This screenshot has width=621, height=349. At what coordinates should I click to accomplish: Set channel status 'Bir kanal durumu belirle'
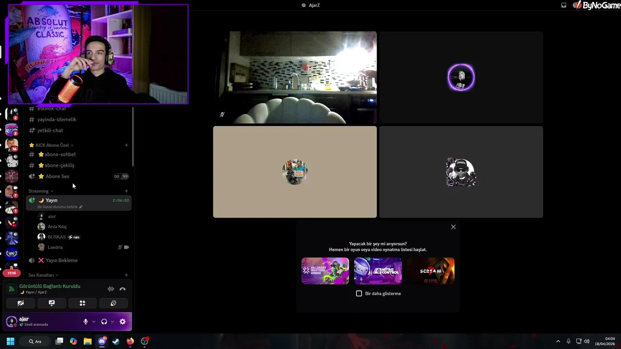[x=60, y=207]
